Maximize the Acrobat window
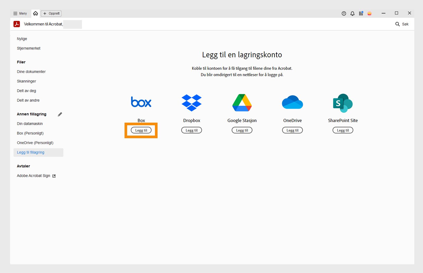 click(397, 13)
